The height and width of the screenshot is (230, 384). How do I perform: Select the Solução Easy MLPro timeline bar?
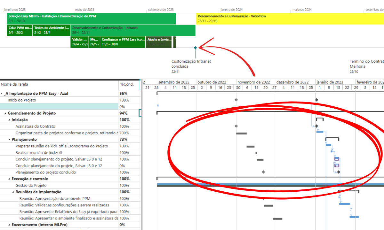91,19
